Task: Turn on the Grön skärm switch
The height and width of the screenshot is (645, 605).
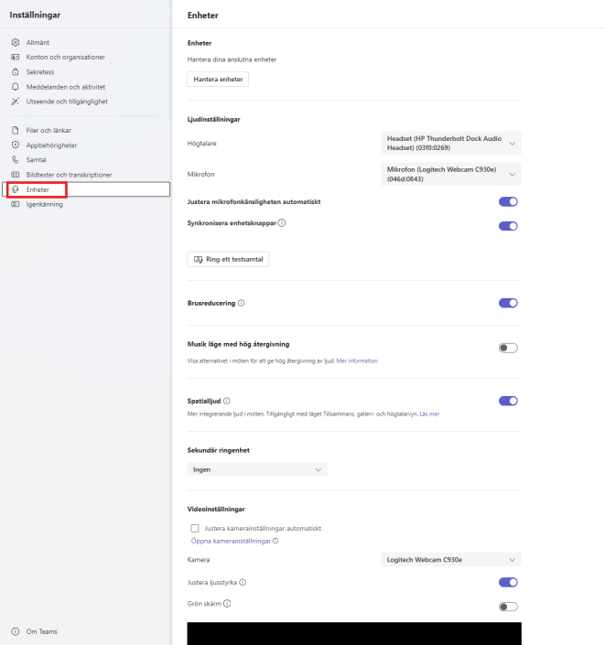Action: point(508,606)
